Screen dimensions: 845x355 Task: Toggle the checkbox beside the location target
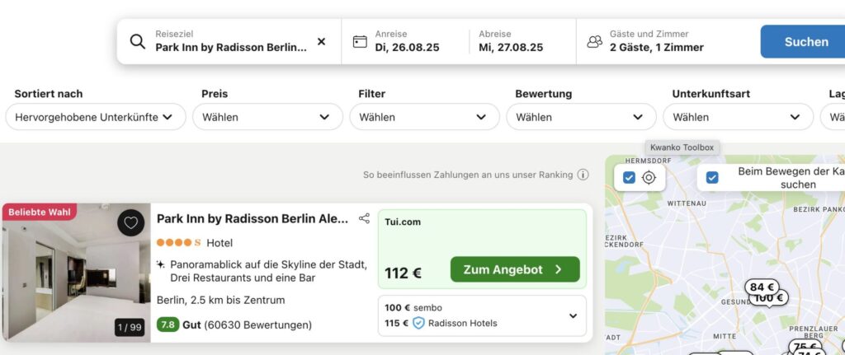(x=629, y=178)
